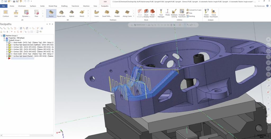271x139 pixels.
Task: Click the Trim utility button
Action: click(x=189, y=13)
